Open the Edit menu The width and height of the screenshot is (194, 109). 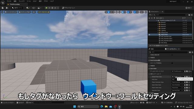coord(15,1)
